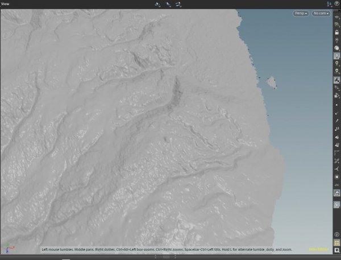
Task: Toggle the highlighted tag-shaped icon
Action: tap(336, 205)
